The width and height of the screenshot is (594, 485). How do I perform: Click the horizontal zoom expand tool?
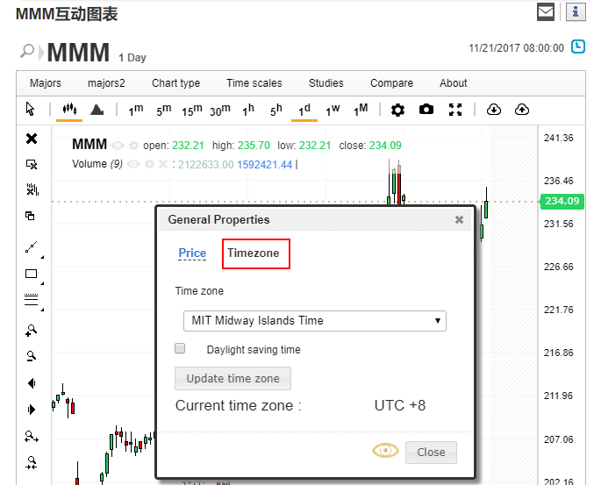point(32,437)
